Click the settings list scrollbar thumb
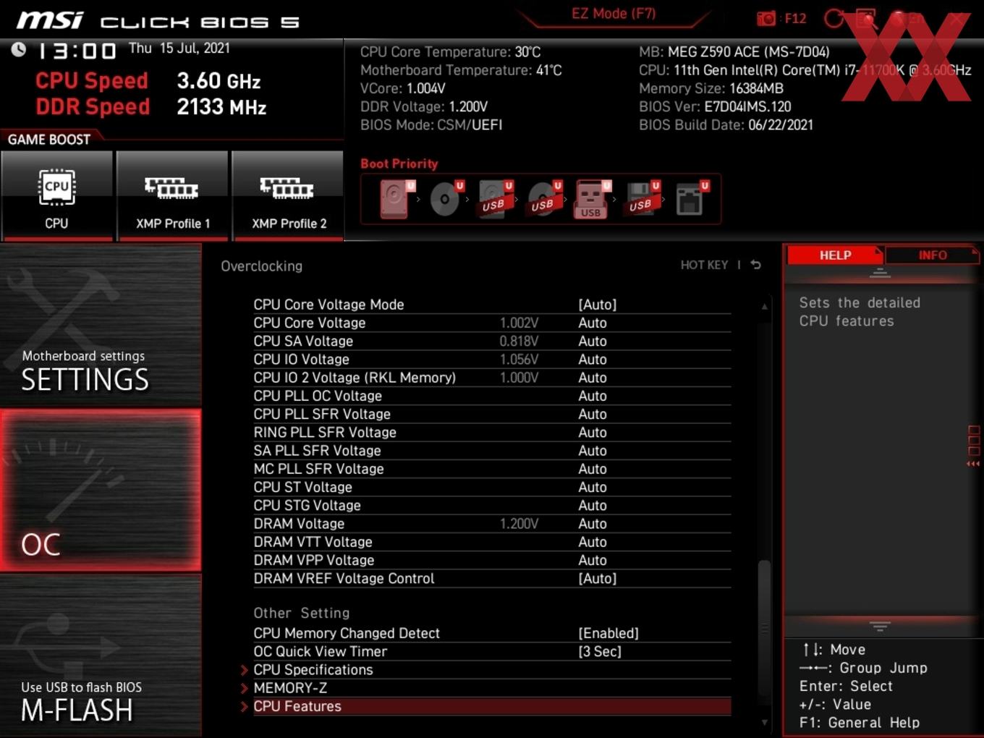This screenshot has width=984, height=738. (x=764, y=627)
